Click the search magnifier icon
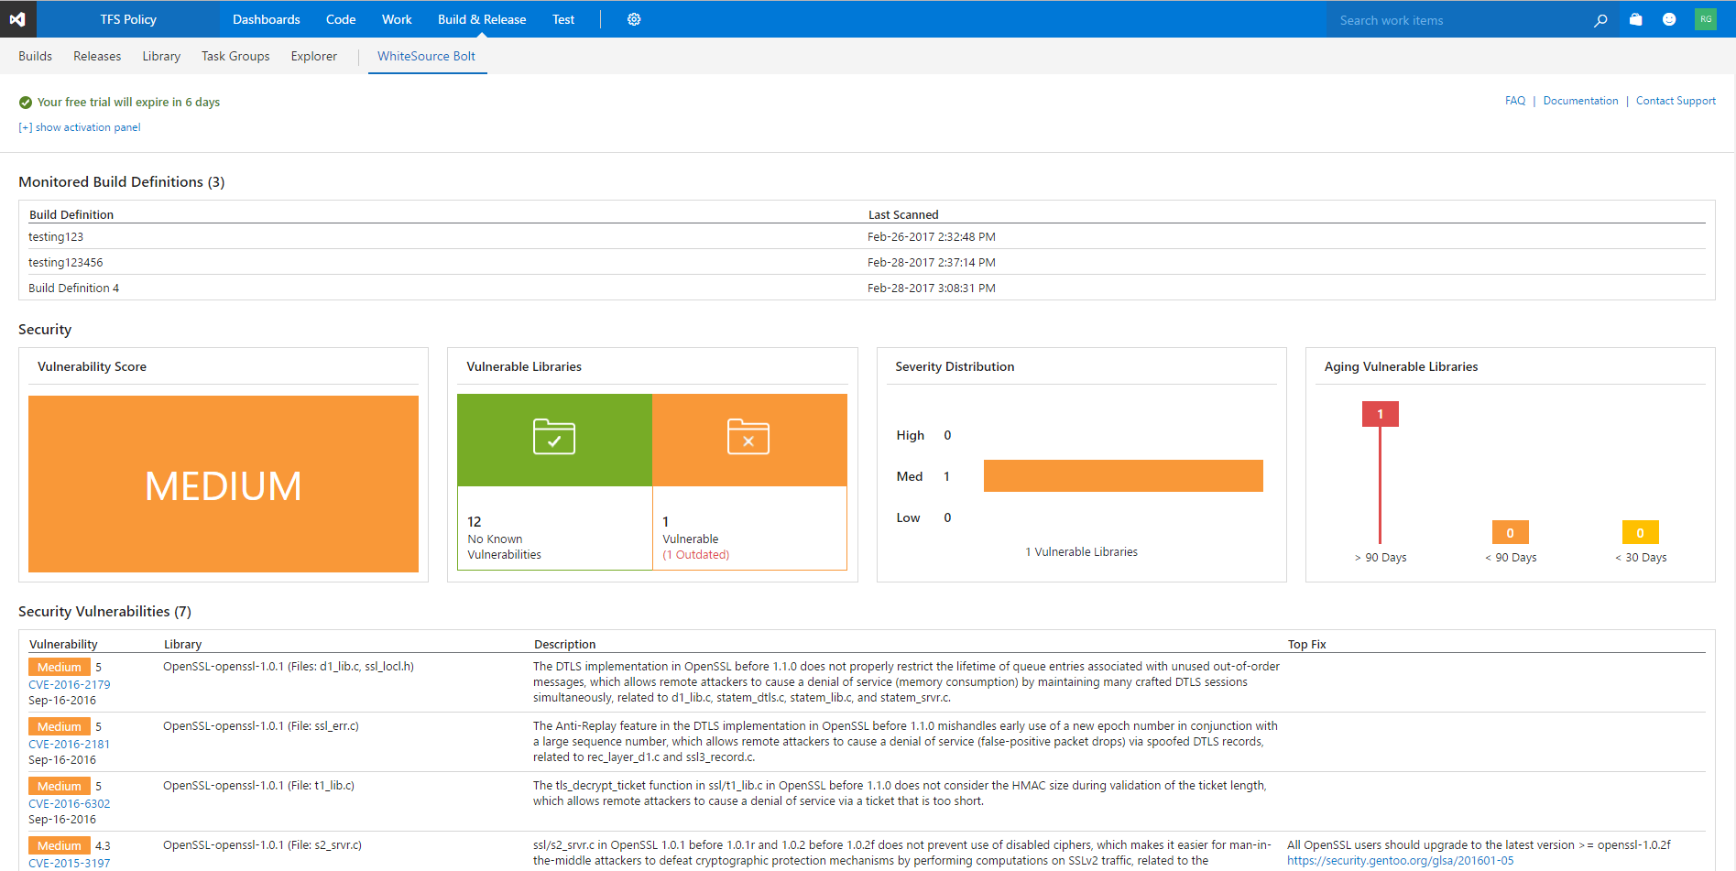Screen dimensions: 1736x871 (x=1600, y=20)
